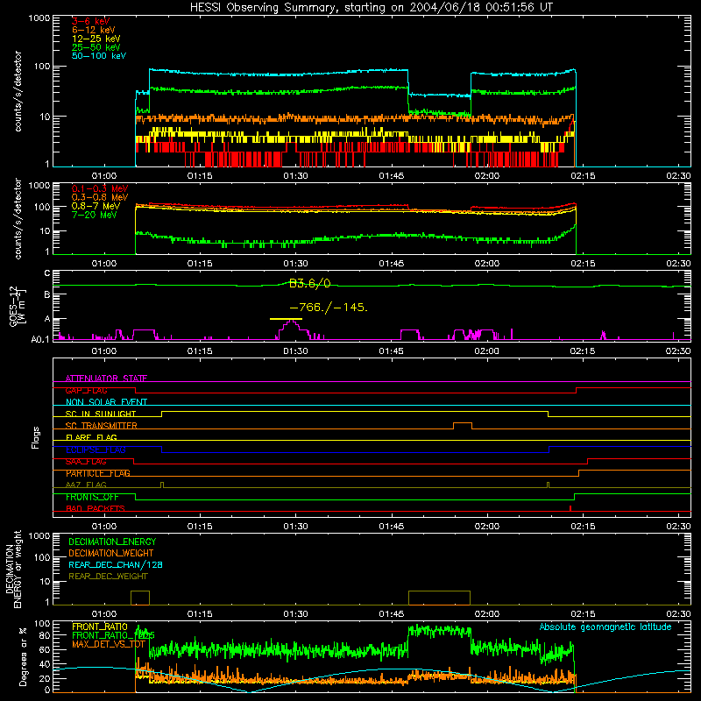Click the red BAD_PACKETS spike near 02:13
The height and width of the screenshot is (701, 701).
pyautogui.click(x=570, y=508)
